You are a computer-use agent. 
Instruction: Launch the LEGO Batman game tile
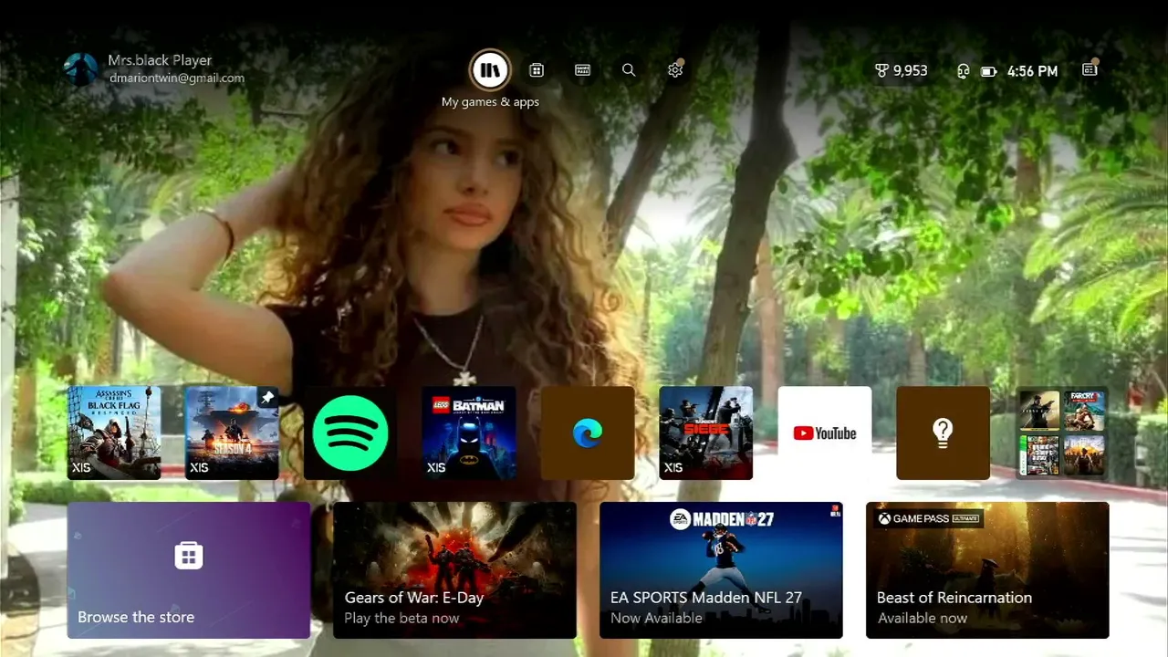469,433
